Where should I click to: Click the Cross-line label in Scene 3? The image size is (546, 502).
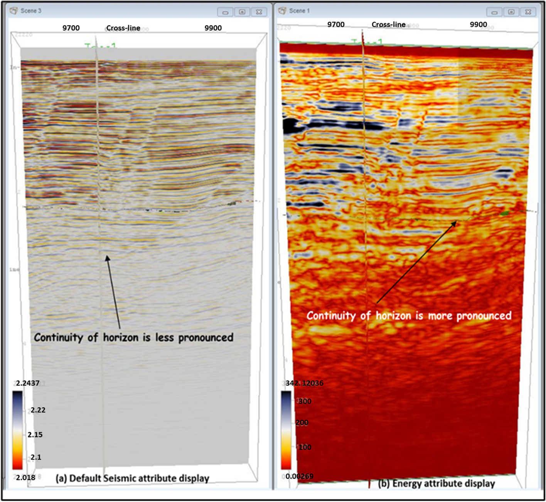click(123, 28)
